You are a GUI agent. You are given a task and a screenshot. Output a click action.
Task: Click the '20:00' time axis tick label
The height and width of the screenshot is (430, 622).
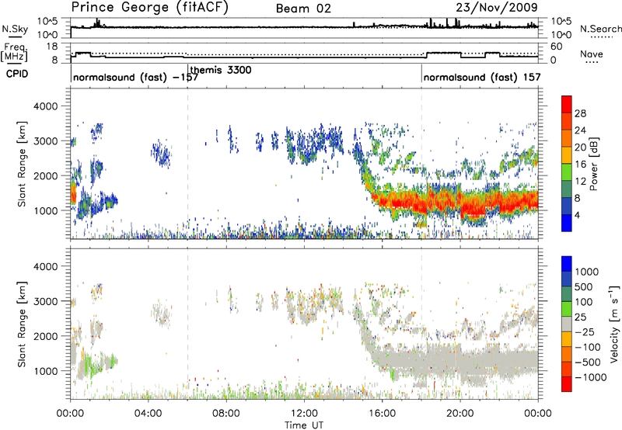click(460, 414)
